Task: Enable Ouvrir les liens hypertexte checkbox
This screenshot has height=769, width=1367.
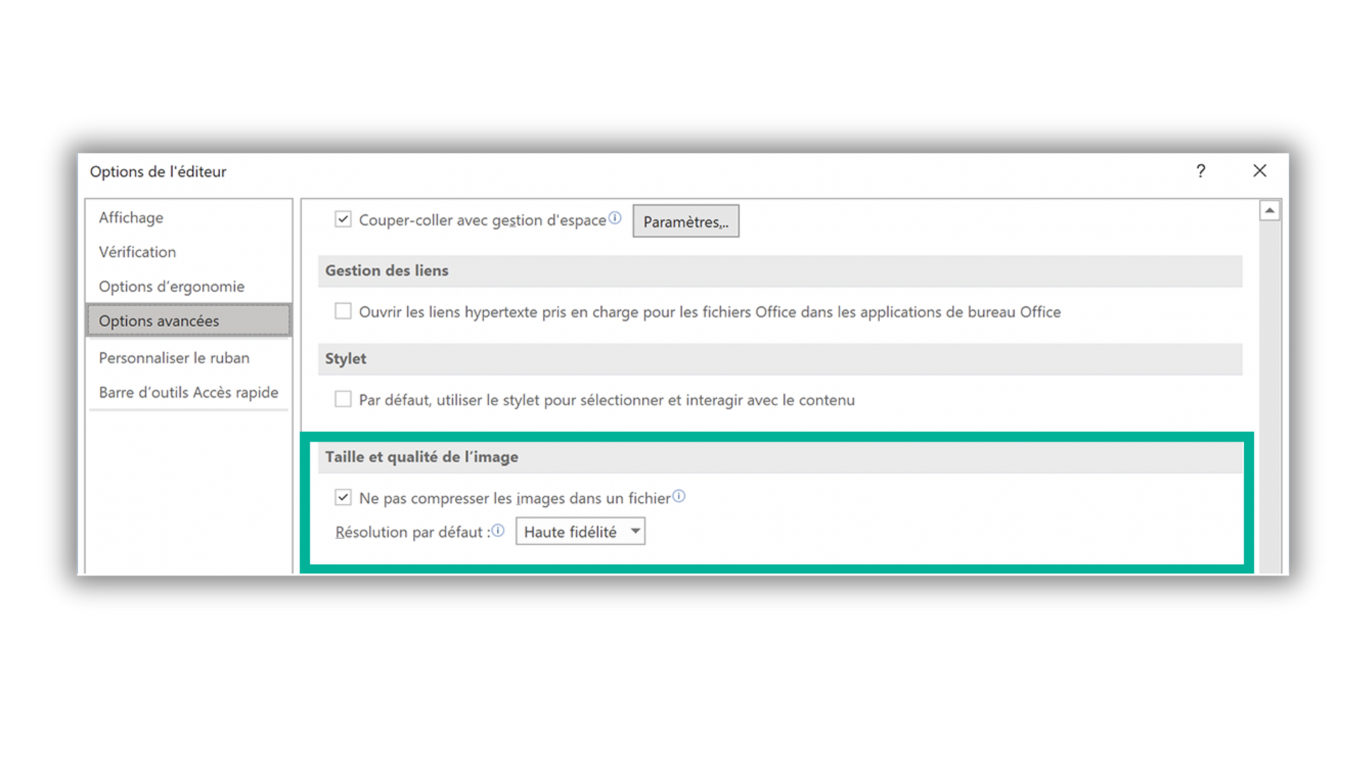Action: point(343,311)
